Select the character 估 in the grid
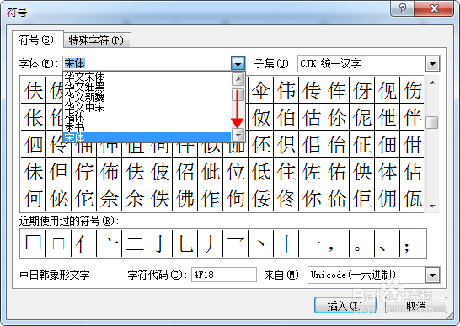The width and height of the screenshot is (460, 326). pyautogui.click(x=311, y=117)
